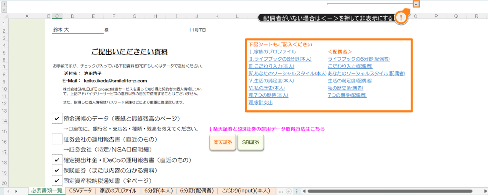Click the tab bar resize handle dots

point(296,191)
